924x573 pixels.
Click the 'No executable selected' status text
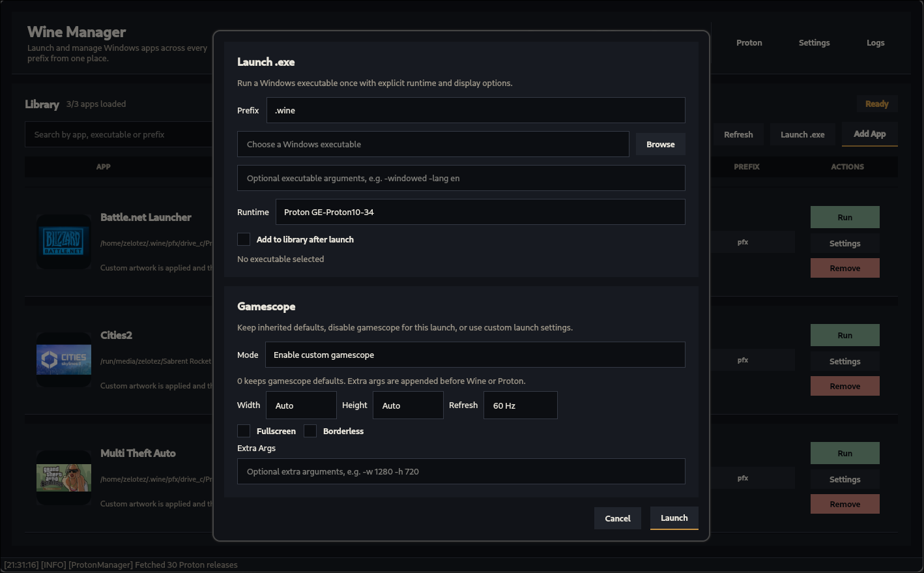pos(280,259)
